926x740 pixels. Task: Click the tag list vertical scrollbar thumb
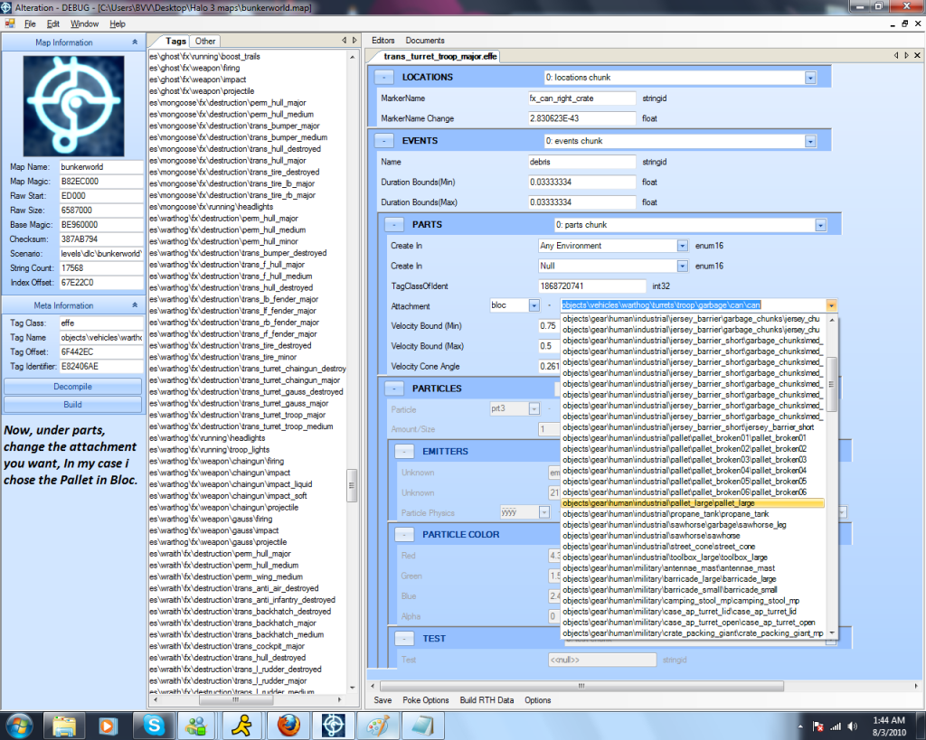(x=352, y=485)
